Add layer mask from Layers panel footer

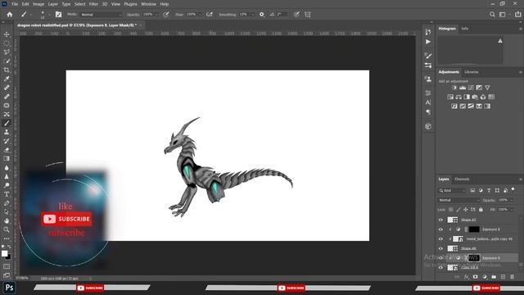point(475,277)
